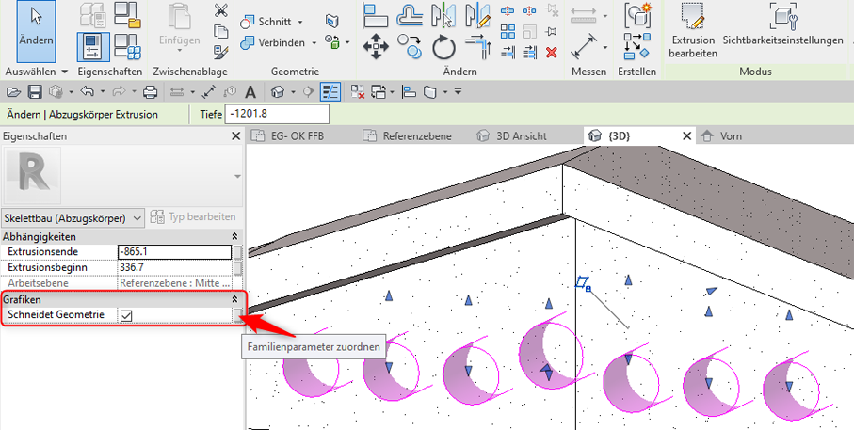The image size is (854, 430).
Task: Collapse the Abhängigkeiten section
Action: [x=234, y=236]
